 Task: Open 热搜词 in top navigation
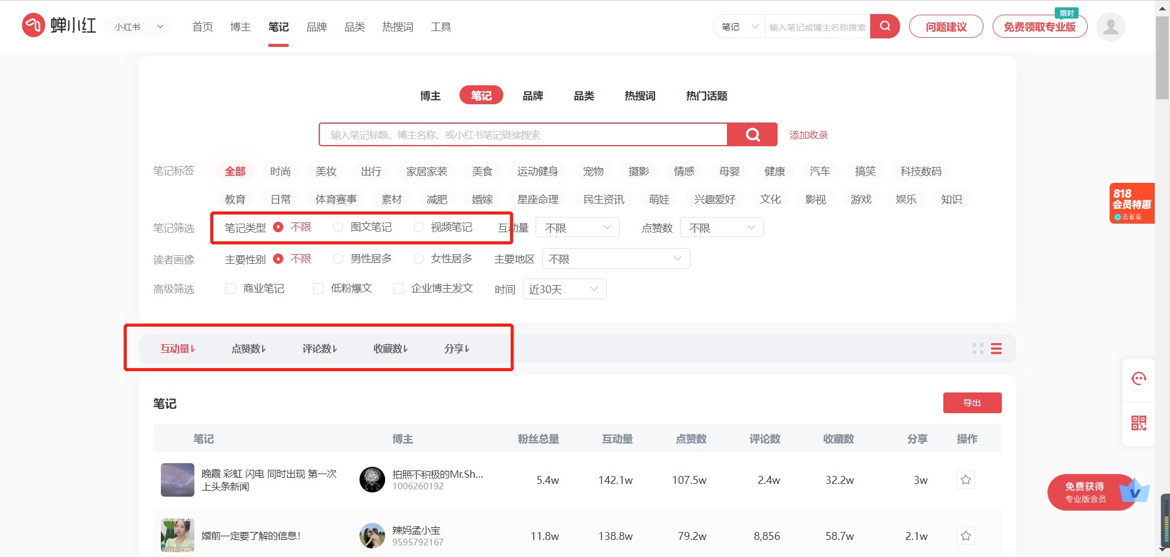pos(398,27)
